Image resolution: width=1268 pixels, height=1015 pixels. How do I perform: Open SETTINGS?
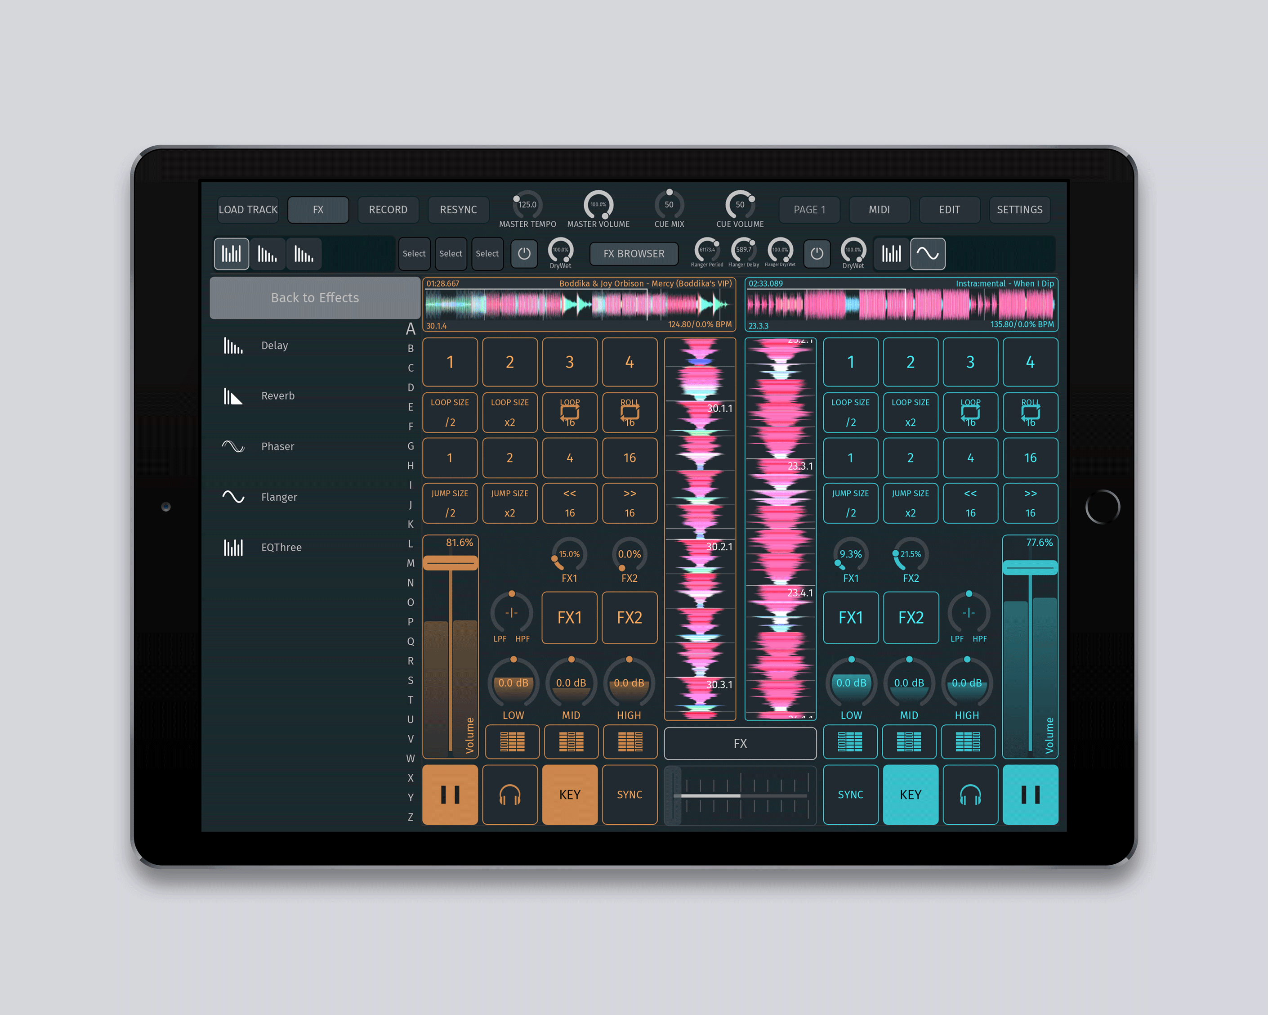tap(1019, 210)
